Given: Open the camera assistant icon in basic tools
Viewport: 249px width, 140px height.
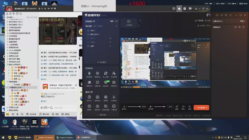Looking at the screenshot, I should [x=97, y=106].
